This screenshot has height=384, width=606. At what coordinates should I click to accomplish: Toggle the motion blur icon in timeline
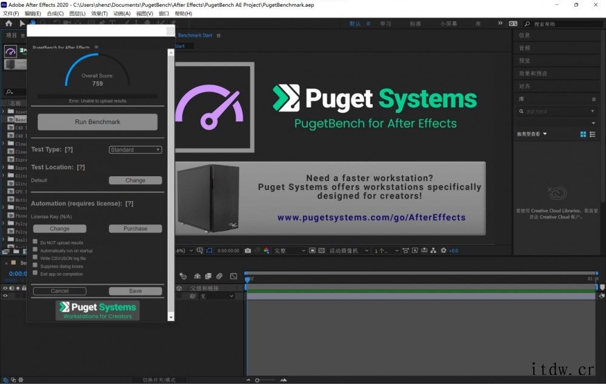tap(219, 276)
